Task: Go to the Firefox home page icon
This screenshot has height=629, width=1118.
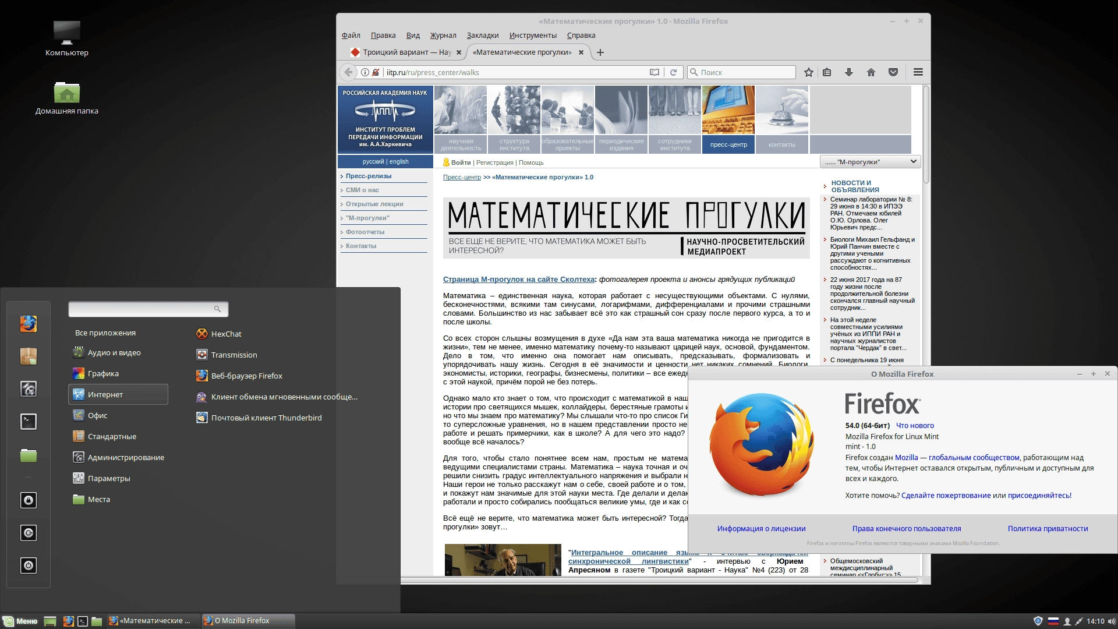Action: (x=871, y=72)
